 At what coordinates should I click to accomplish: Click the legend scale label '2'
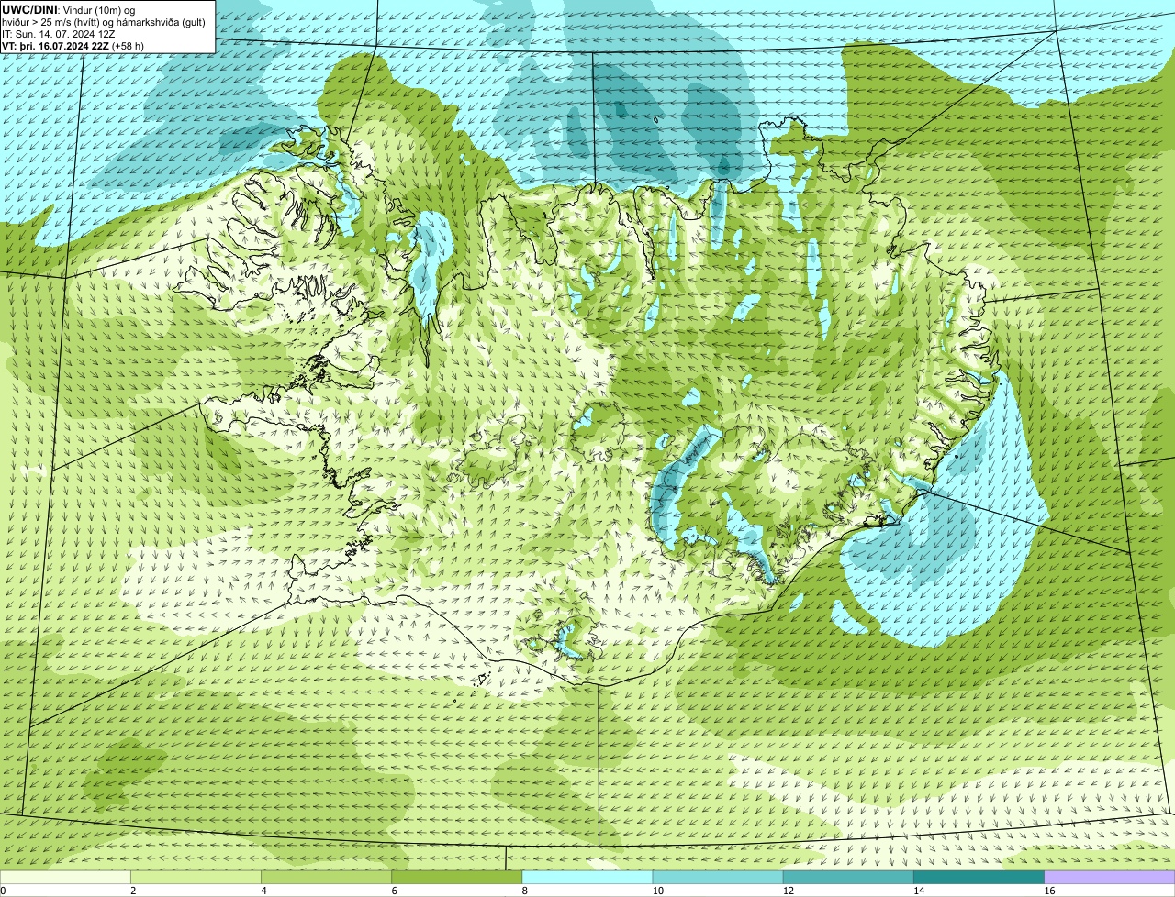click(133, 891)
